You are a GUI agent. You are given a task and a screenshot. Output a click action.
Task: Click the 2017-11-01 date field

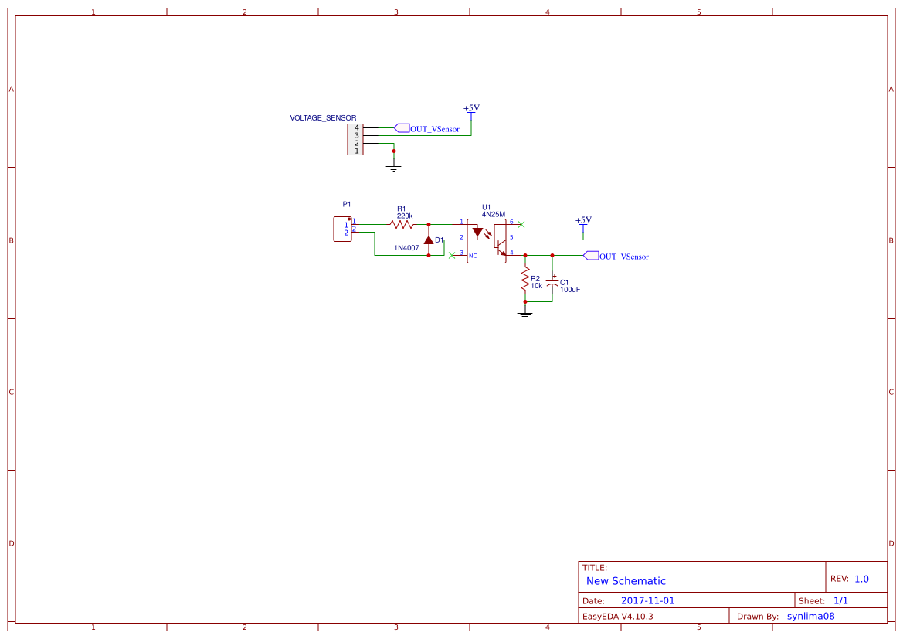pos(647,600)
